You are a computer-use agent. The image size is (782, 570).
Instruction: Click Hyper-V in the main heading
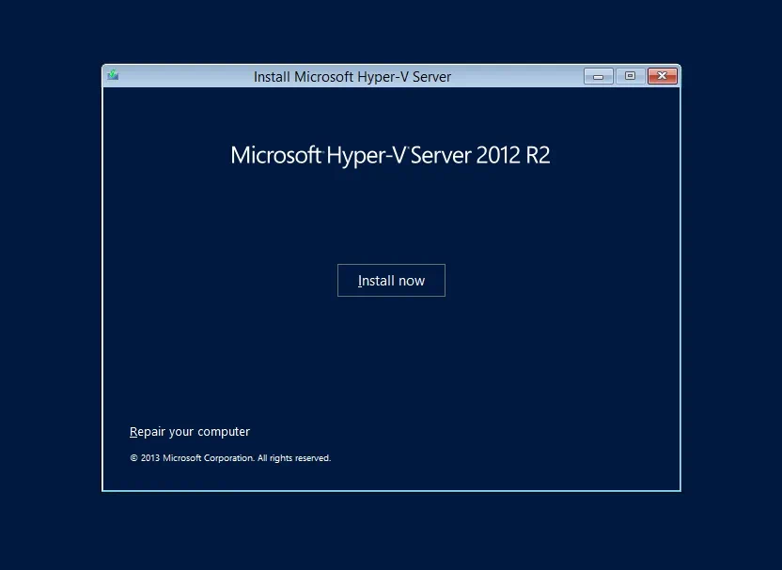click(x=366, y=155)
